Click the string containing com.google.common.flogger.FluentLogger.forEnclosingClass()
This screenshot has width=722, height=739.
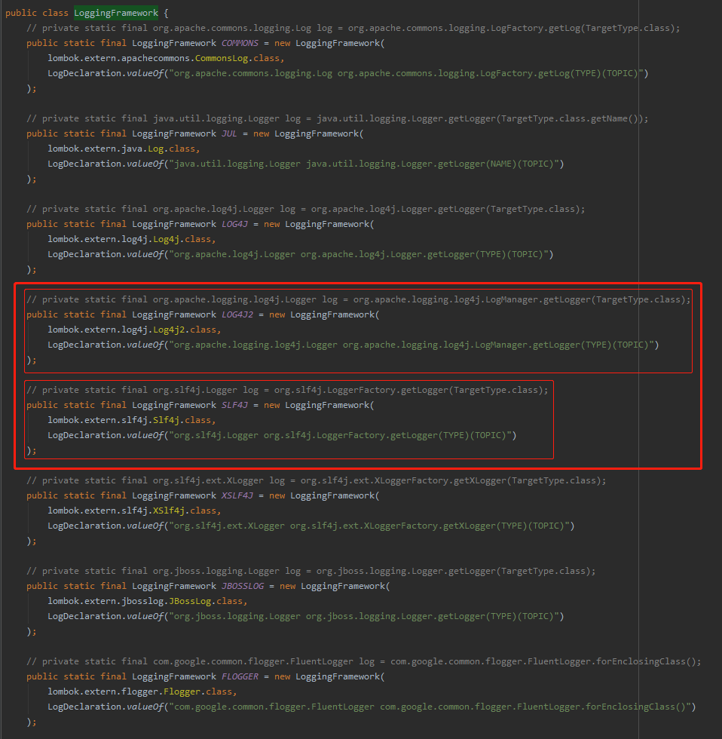tap(430, 707)
